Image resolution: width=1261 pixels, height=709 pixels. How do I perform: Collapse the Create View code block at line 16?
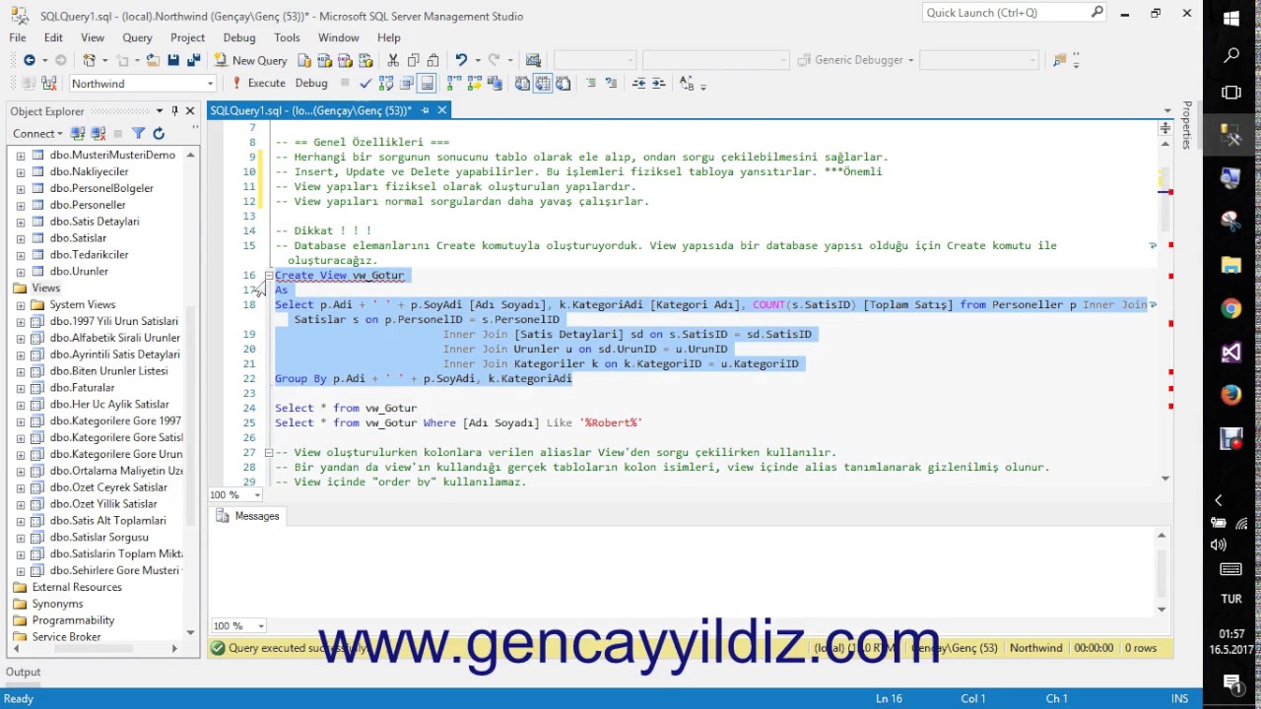point(268,276)
